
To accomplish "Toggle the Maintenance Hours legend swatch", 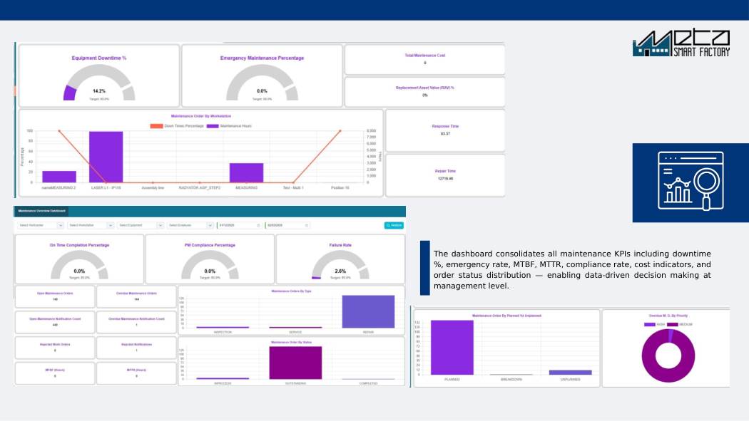I will (213, 126).
